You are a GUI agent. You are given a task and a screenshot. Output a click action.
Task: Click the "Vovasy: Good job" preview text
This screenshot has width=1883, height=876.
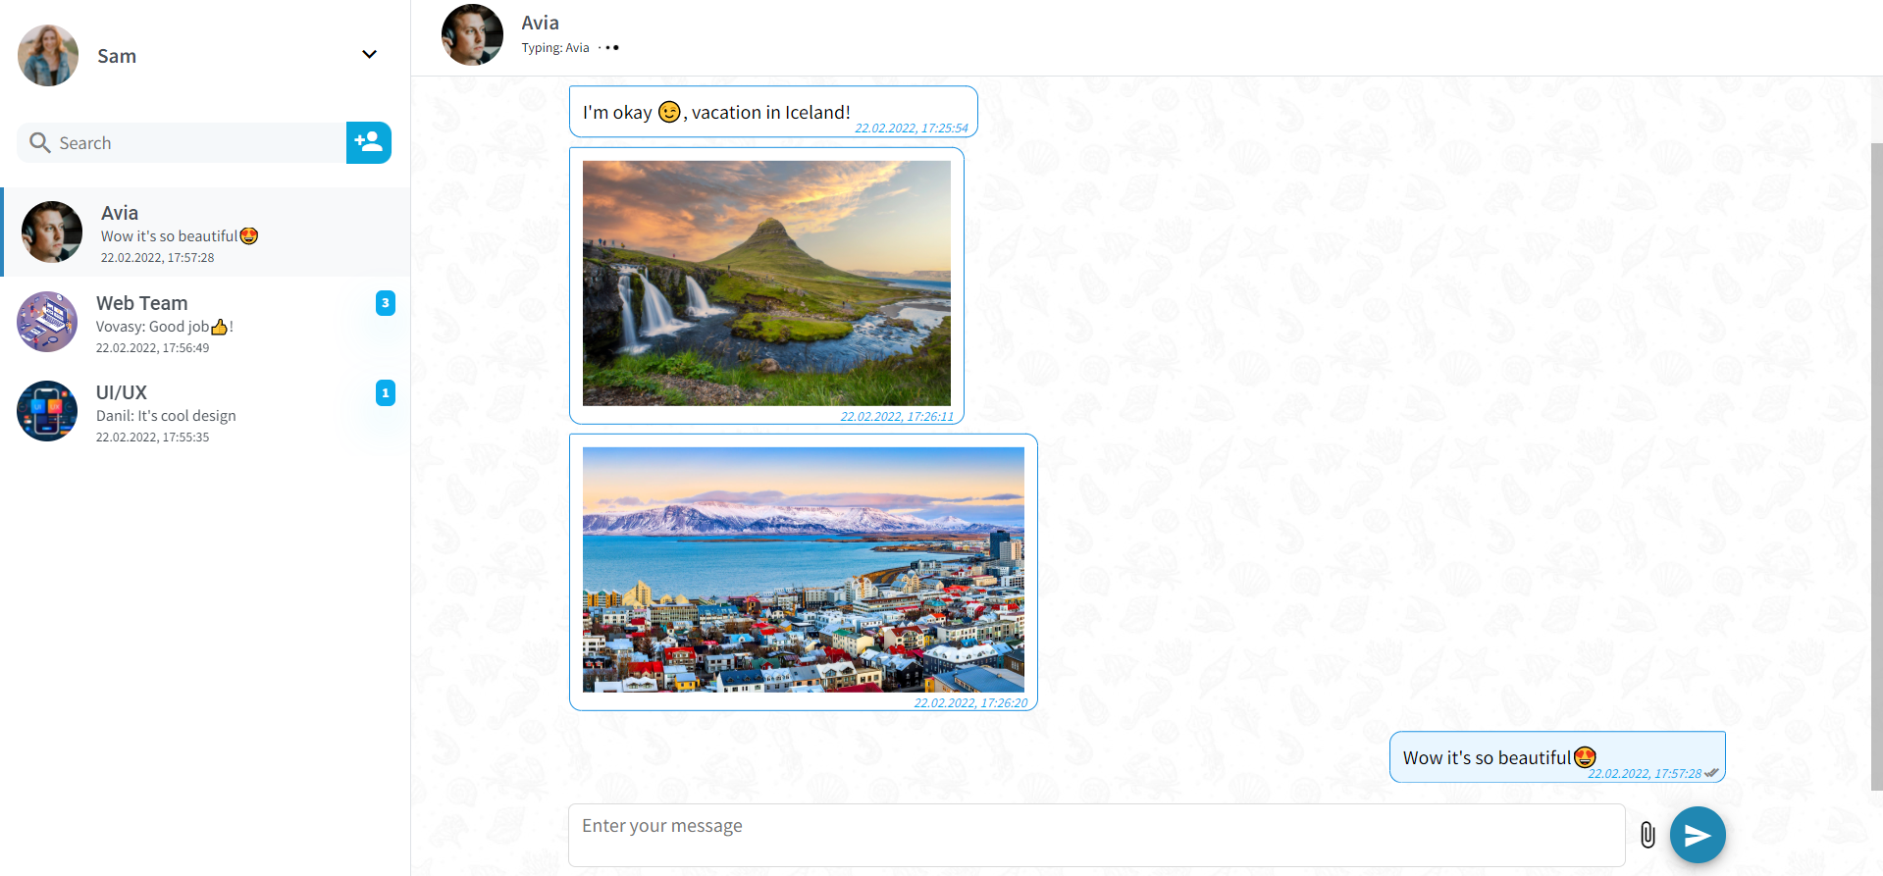click(x=165, y=327)
